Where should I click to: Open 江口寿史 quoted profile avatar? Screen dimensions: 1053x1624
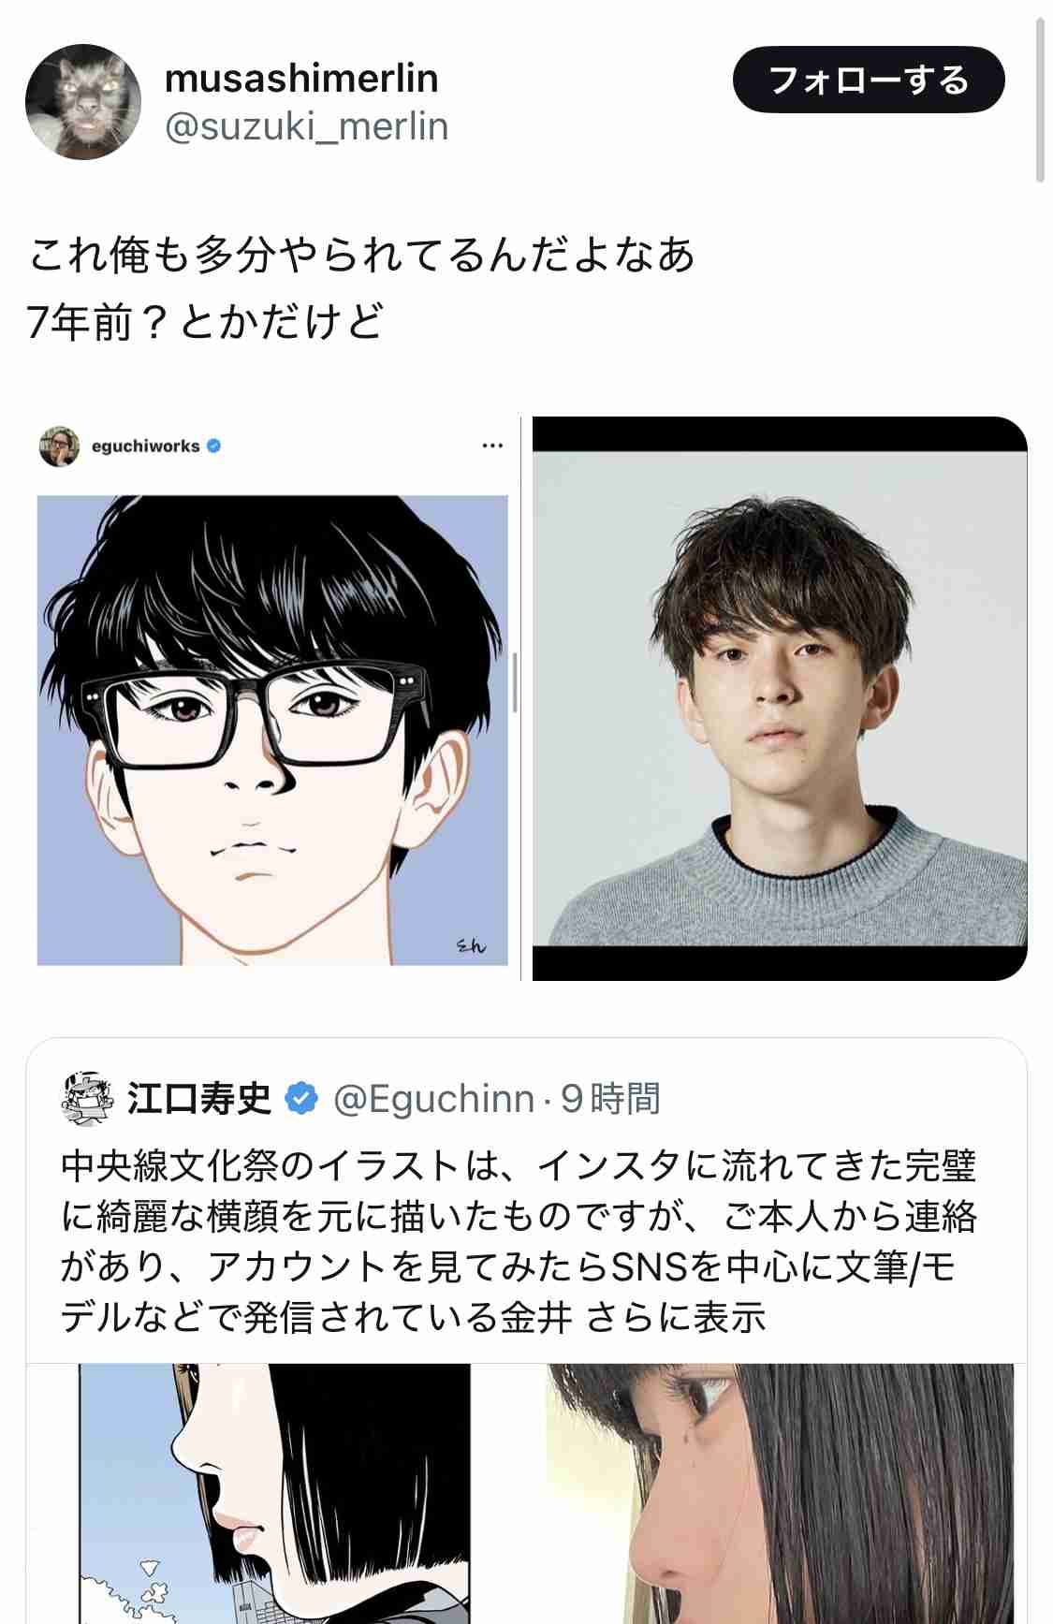(87, 1098)
